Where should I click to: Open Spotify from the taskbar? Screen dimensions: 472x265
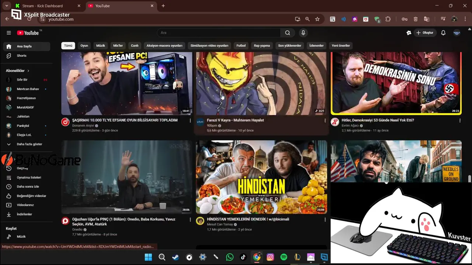point(284,257)
